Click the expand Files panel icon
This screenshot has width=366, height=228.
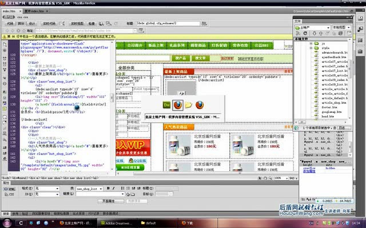(x=349, y=34)
